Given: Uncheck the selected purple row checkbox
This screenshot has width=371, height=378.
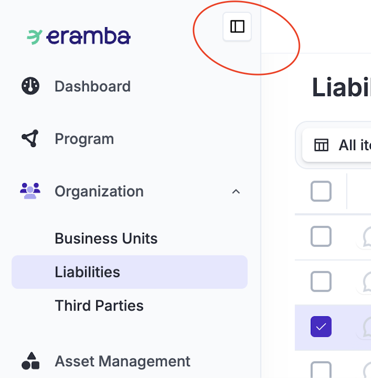Looking at the screenshot, I should 321,327.
